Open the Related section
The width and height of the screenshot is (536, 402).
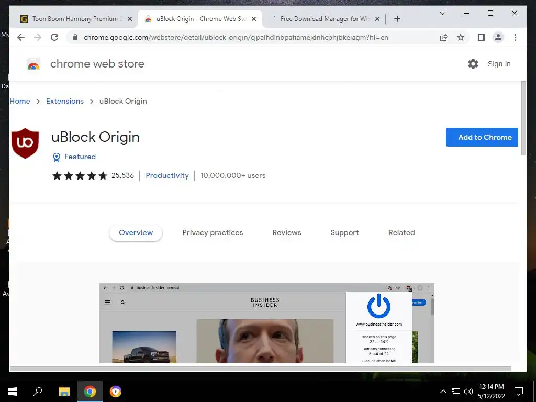point(401,233)
